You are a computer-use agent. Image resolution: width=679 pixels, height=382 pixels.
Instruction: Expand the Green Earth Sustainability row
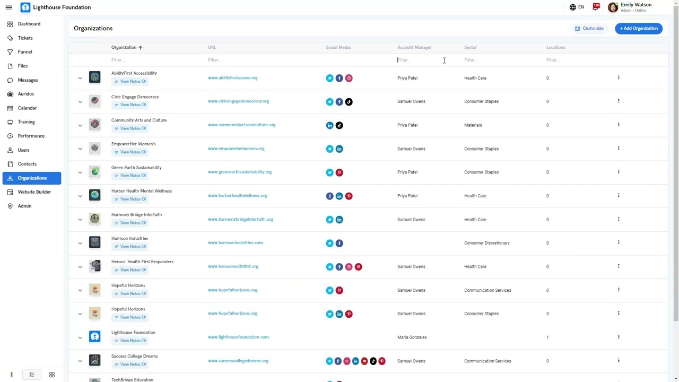[80, 172]
